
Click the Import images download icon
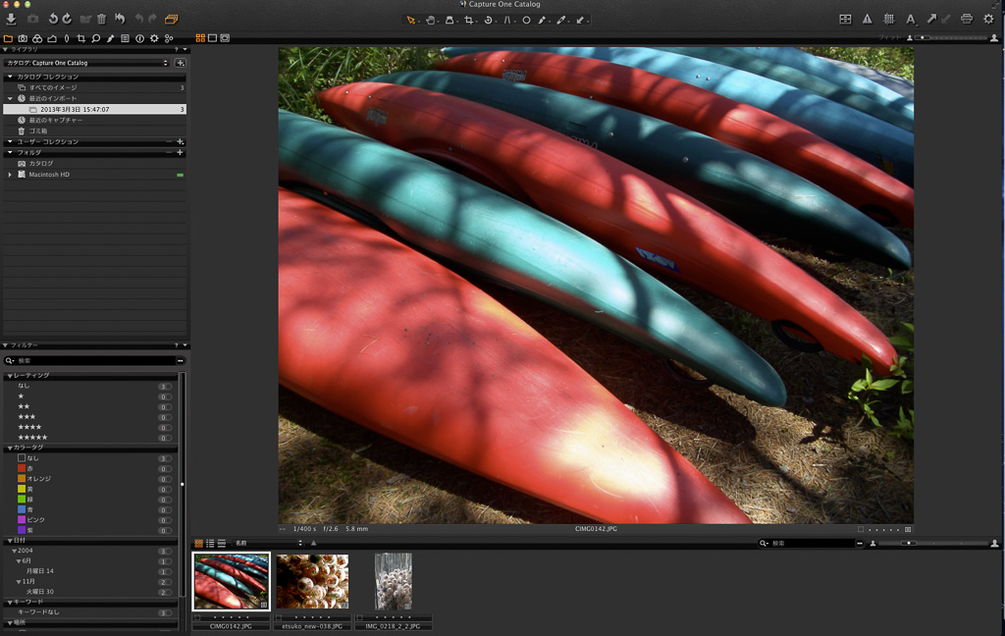coord(11,19)
